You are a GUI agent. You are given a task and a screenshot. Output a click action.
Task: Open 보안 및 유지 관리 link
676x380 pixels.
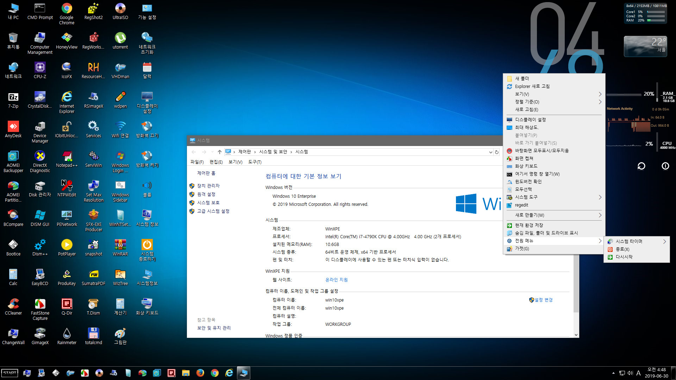(x=214, y=328)
